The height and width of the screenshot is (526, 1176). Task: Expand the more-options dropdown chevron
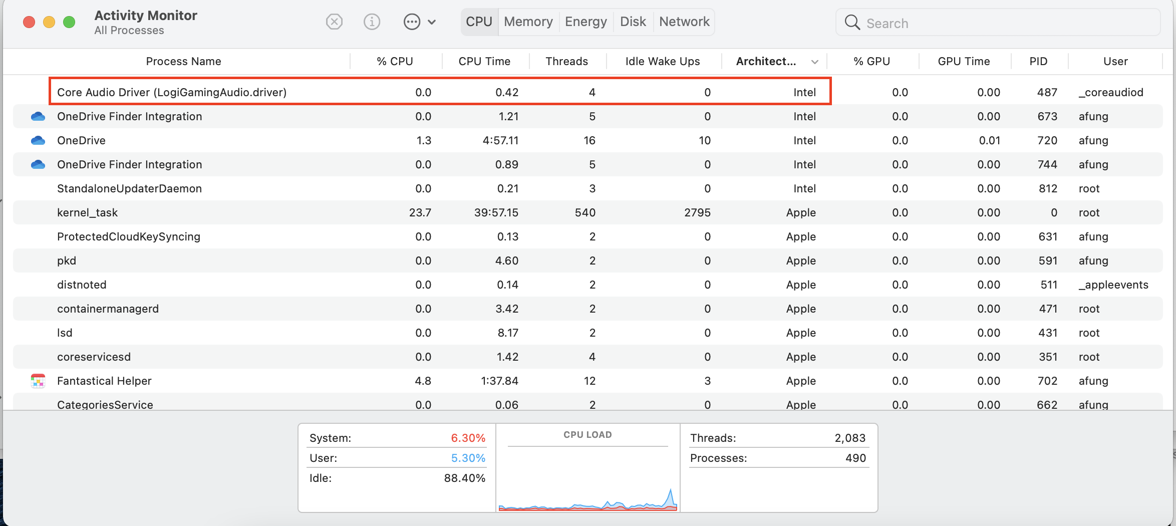click(x=432, y=22)
